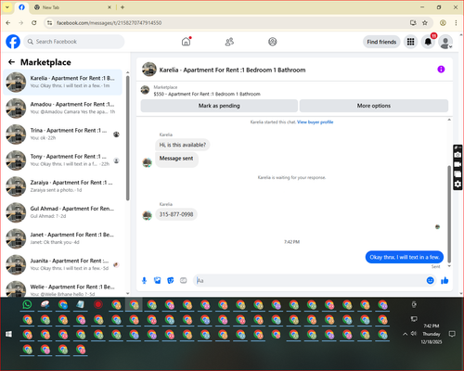Go back using Marketplace back arrow

pos(11,62)
